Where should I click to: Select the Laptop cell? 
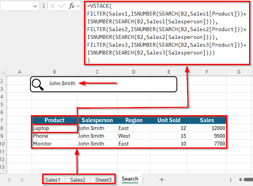pos(54,128)
